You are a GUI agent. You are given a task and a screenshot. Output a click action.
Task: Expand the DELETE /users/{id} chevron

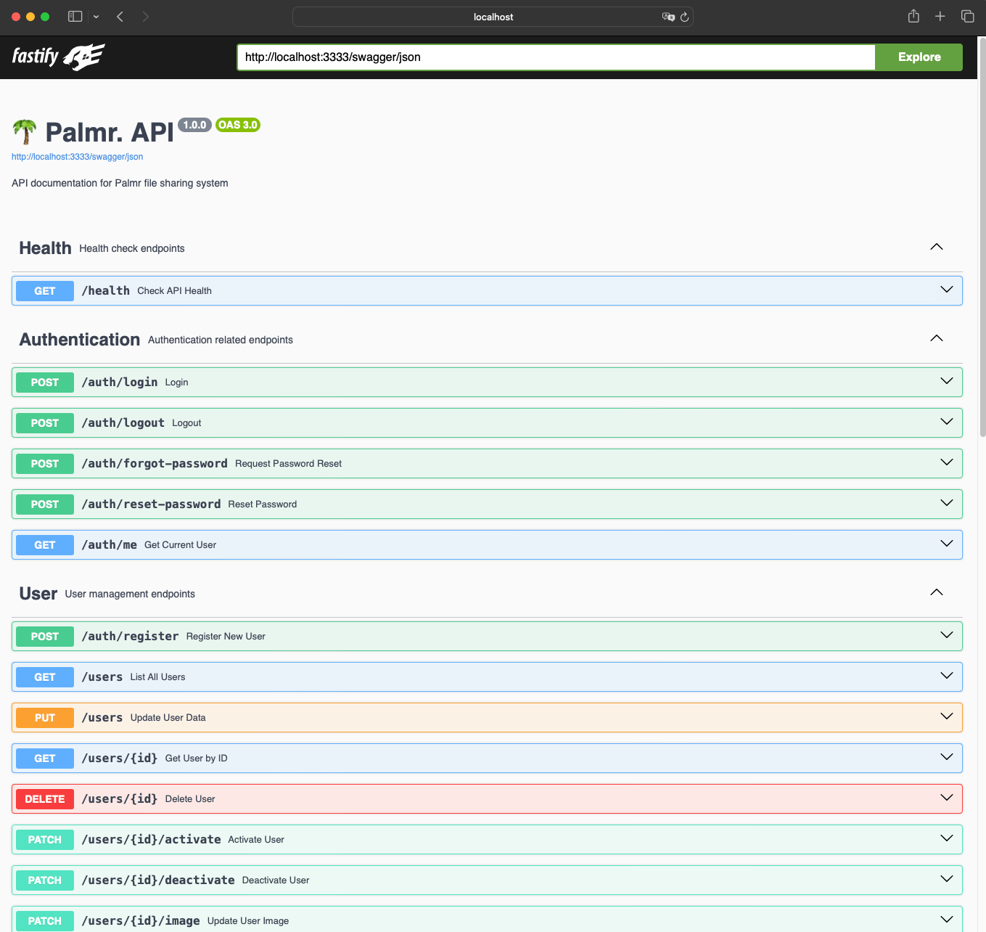pos(947,798)
